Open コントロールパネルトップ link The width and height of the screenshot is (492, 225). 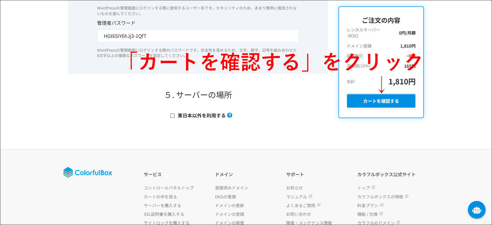pyautogui.click(x=169, y=188)
